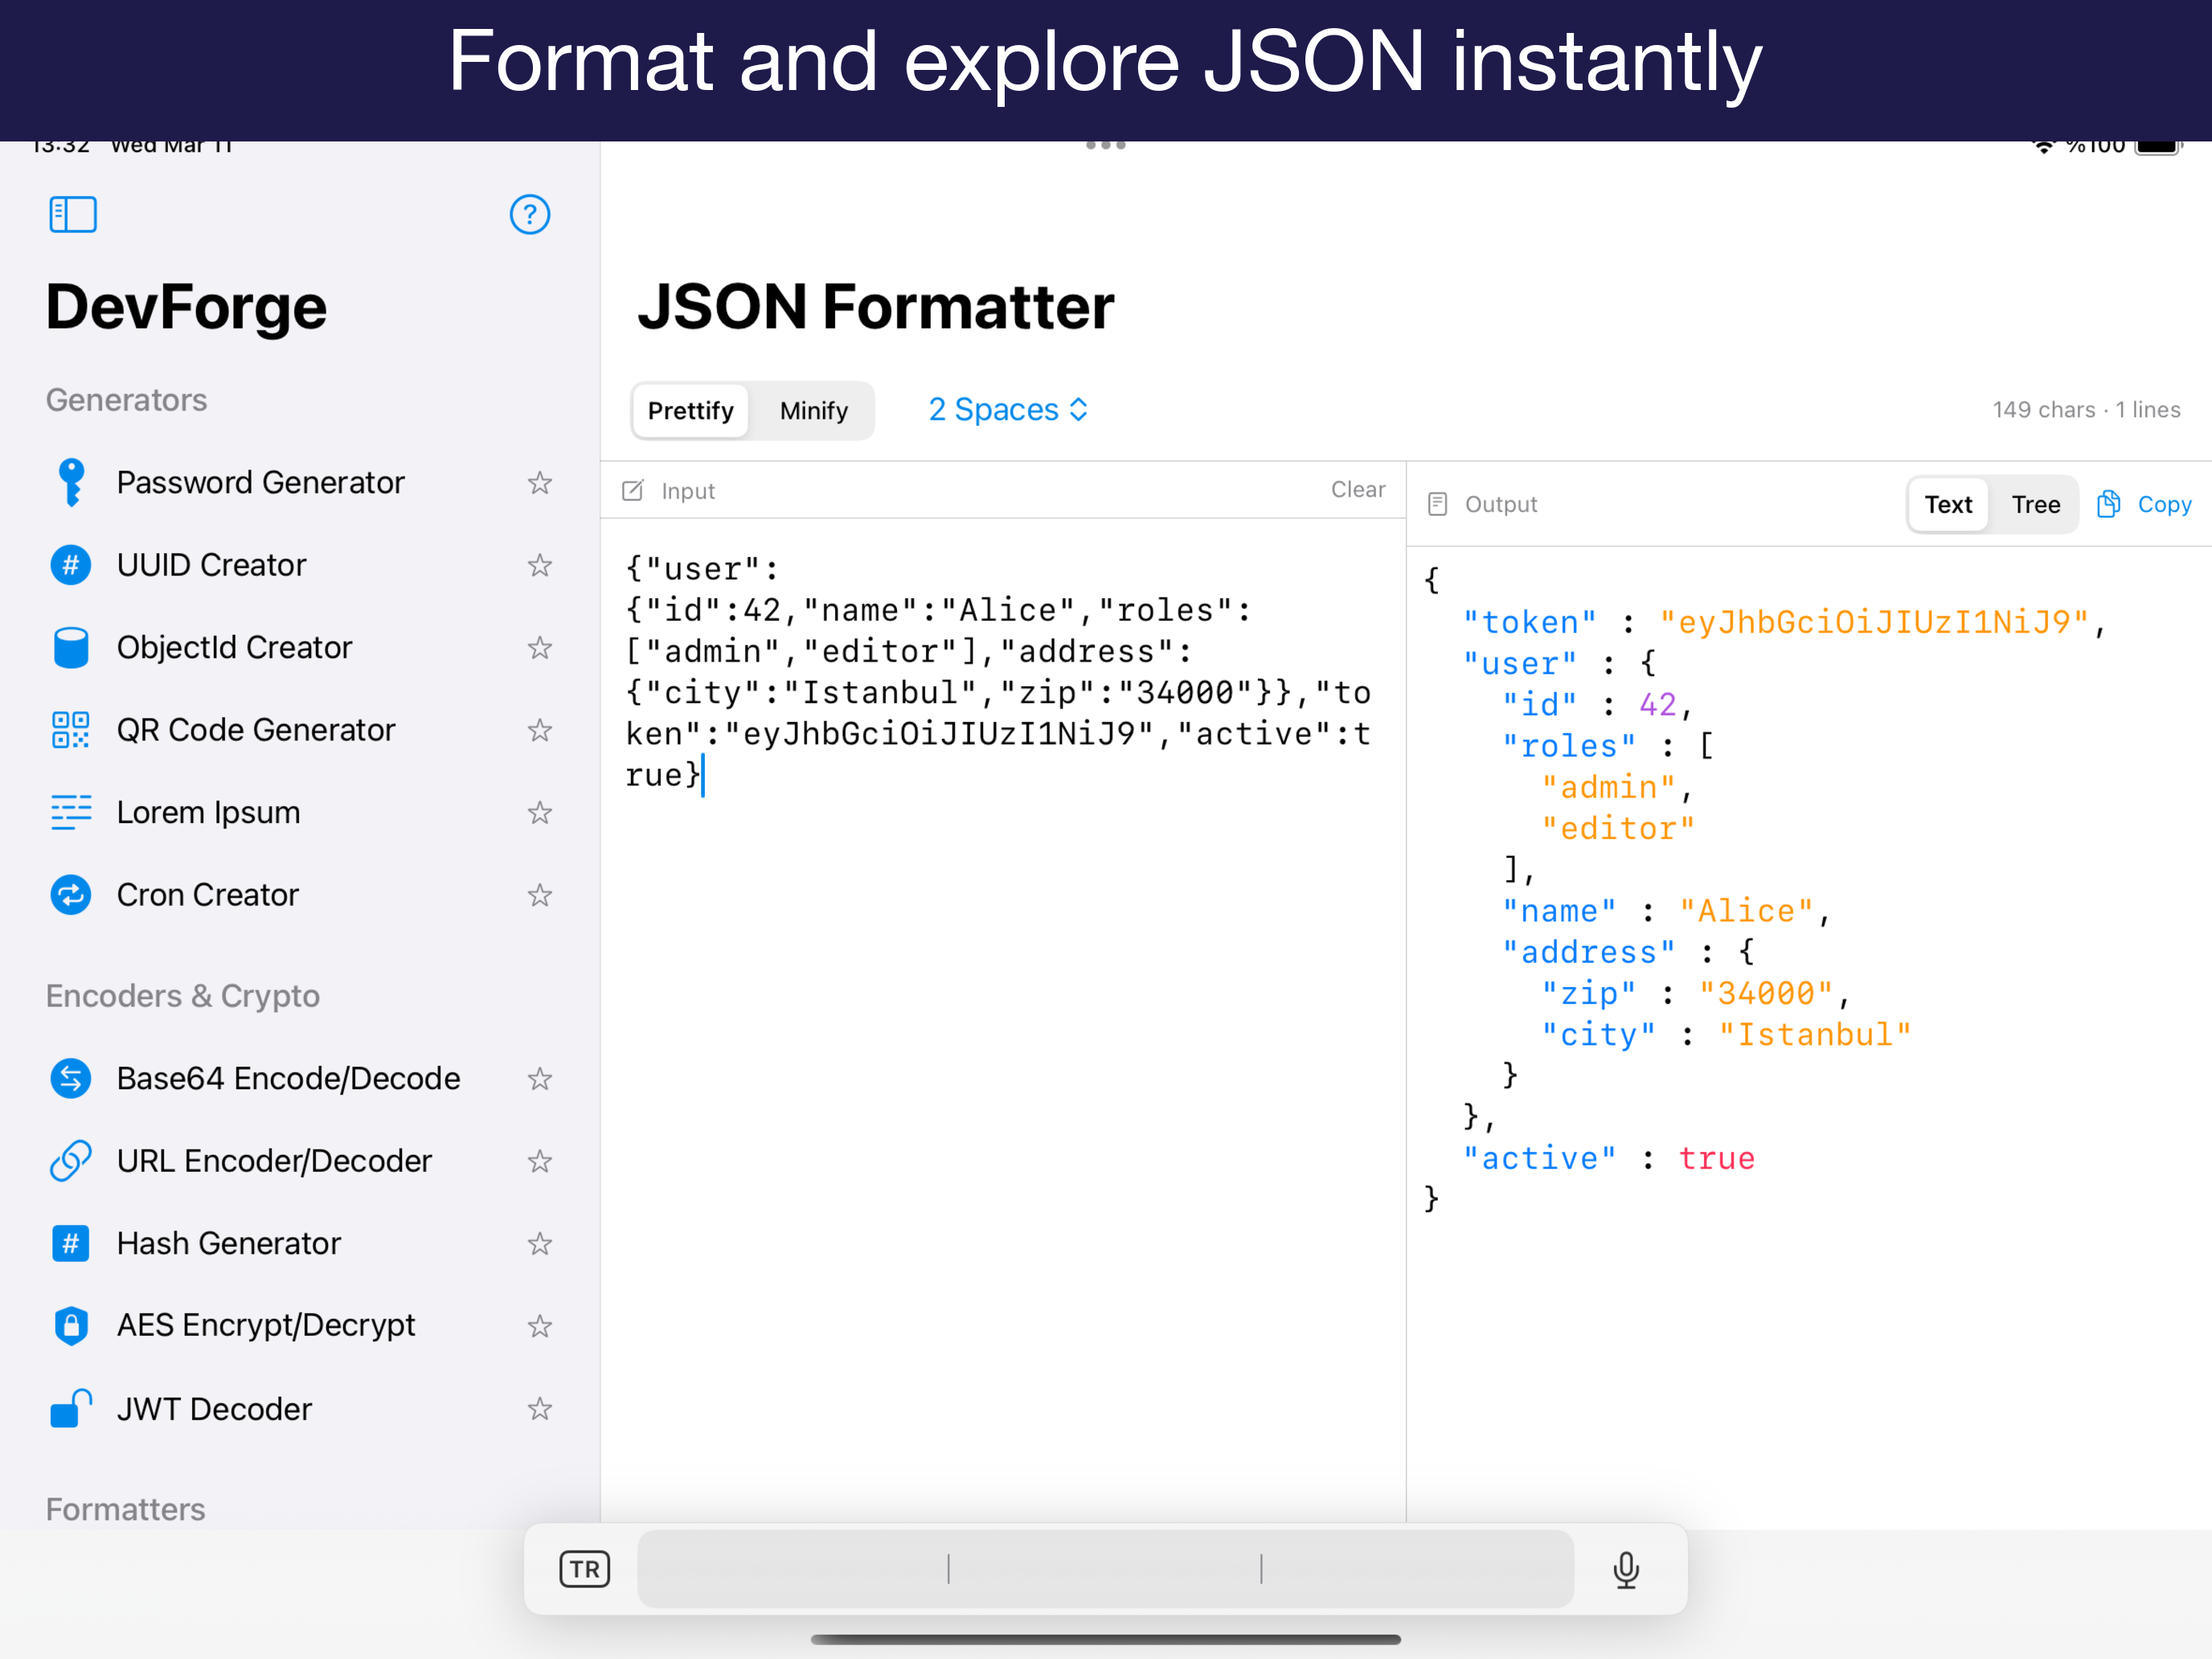Open URL Encoder/Decoder tool

click(300, 1161)
